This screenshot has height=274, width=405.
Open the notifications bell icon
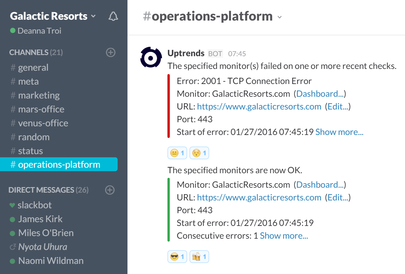click(x=113, y=16)
